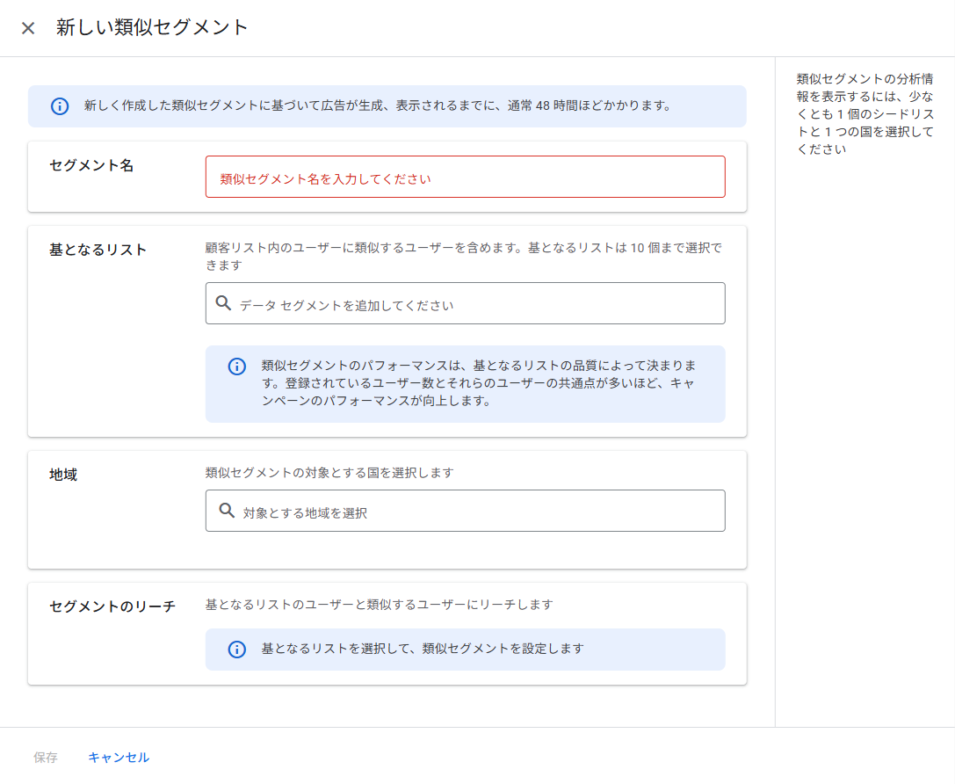Screen dimensions: 955x784
Task: Click the info icon beside パフォーマンス note
Action: point(237,367)
